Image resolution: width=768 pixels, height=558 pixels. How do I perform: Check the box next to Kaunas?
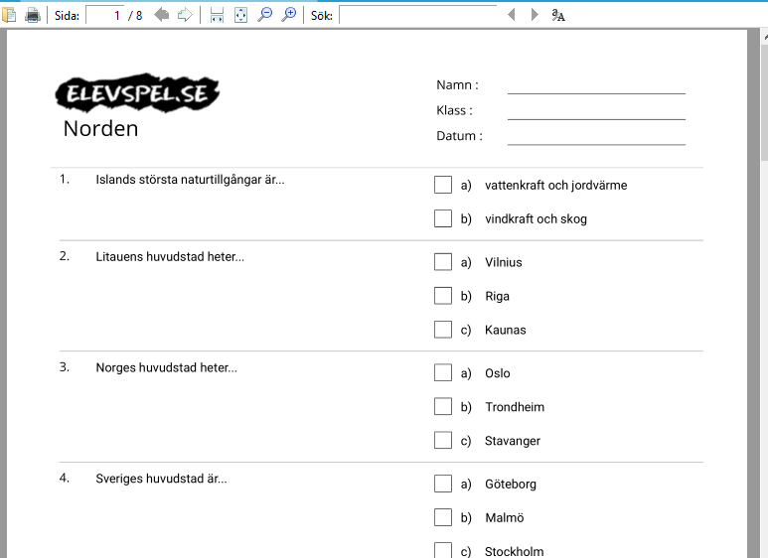click(443, 330)
